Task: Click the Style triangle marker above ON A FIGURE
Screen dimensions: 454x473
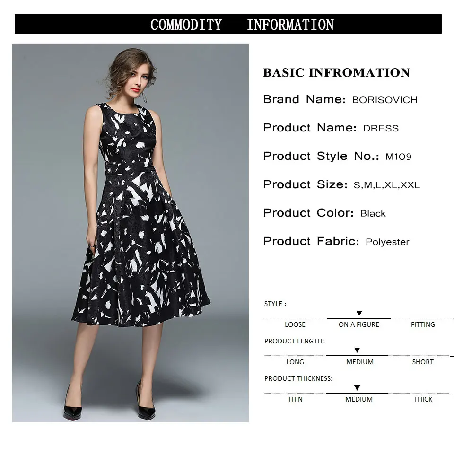Action: click(x=359, y=314)
